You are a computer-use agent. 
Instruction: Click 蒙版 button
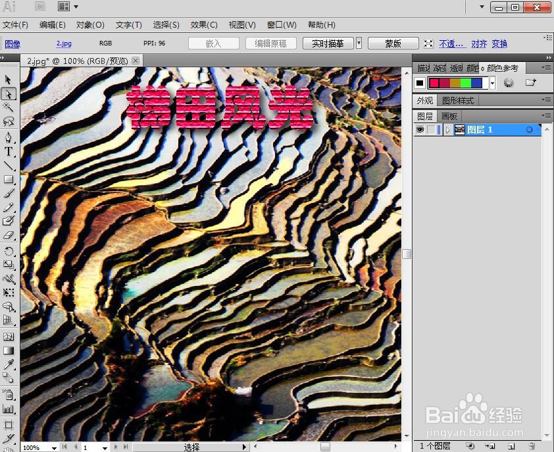(x=393, y=43)
